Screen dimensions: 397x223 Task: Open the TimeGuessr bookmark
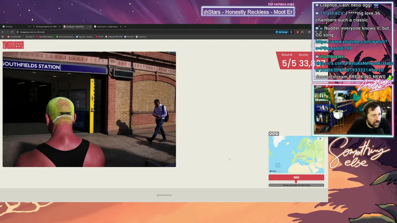click(x=141, y=37)
